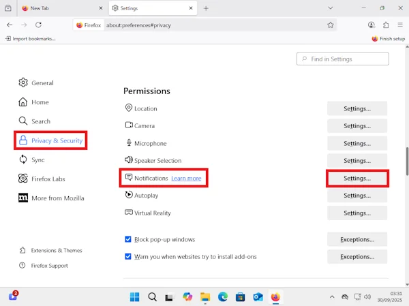Open taskbar clock showing 03:31
This screenshot has height=306, width=409.
(390, 297)
